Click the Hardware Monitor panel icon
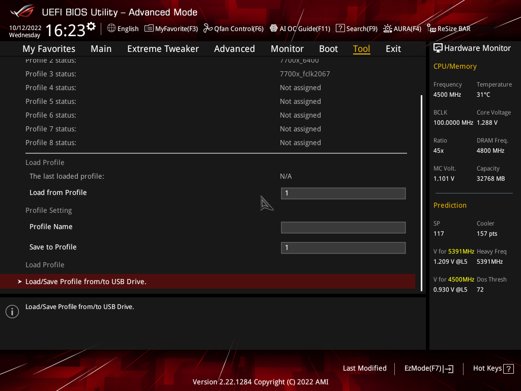This screenshot has height=391, width=521. click(x=438, y=48)
